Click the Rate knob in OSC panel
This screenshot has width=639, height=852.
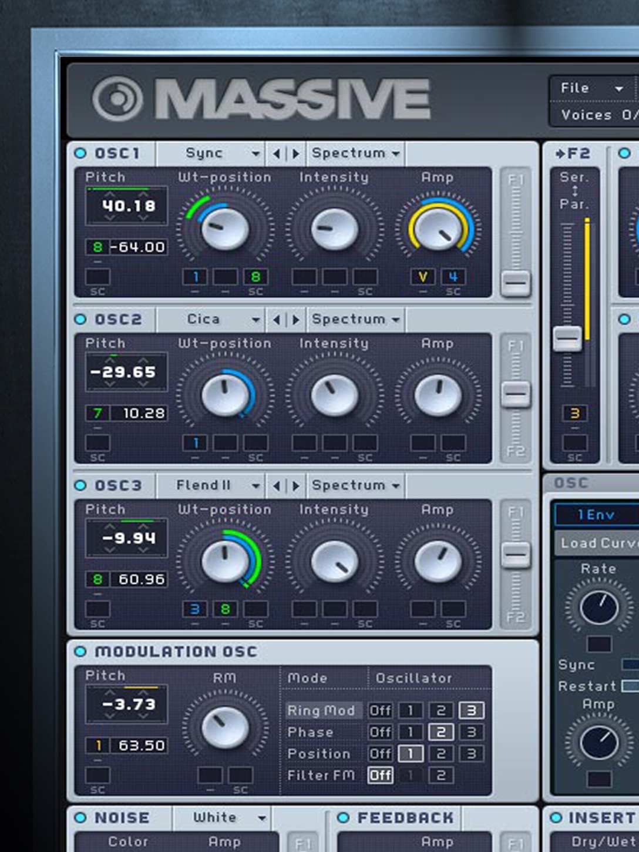(599, 607)
